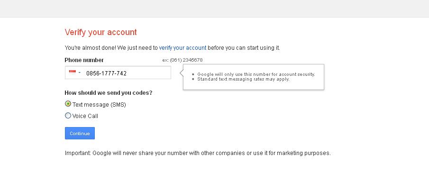The width and height of the screenshot is (429, 183).
Task: Click the 'How should we send you codes?' heading
Action: click(109, 93)
